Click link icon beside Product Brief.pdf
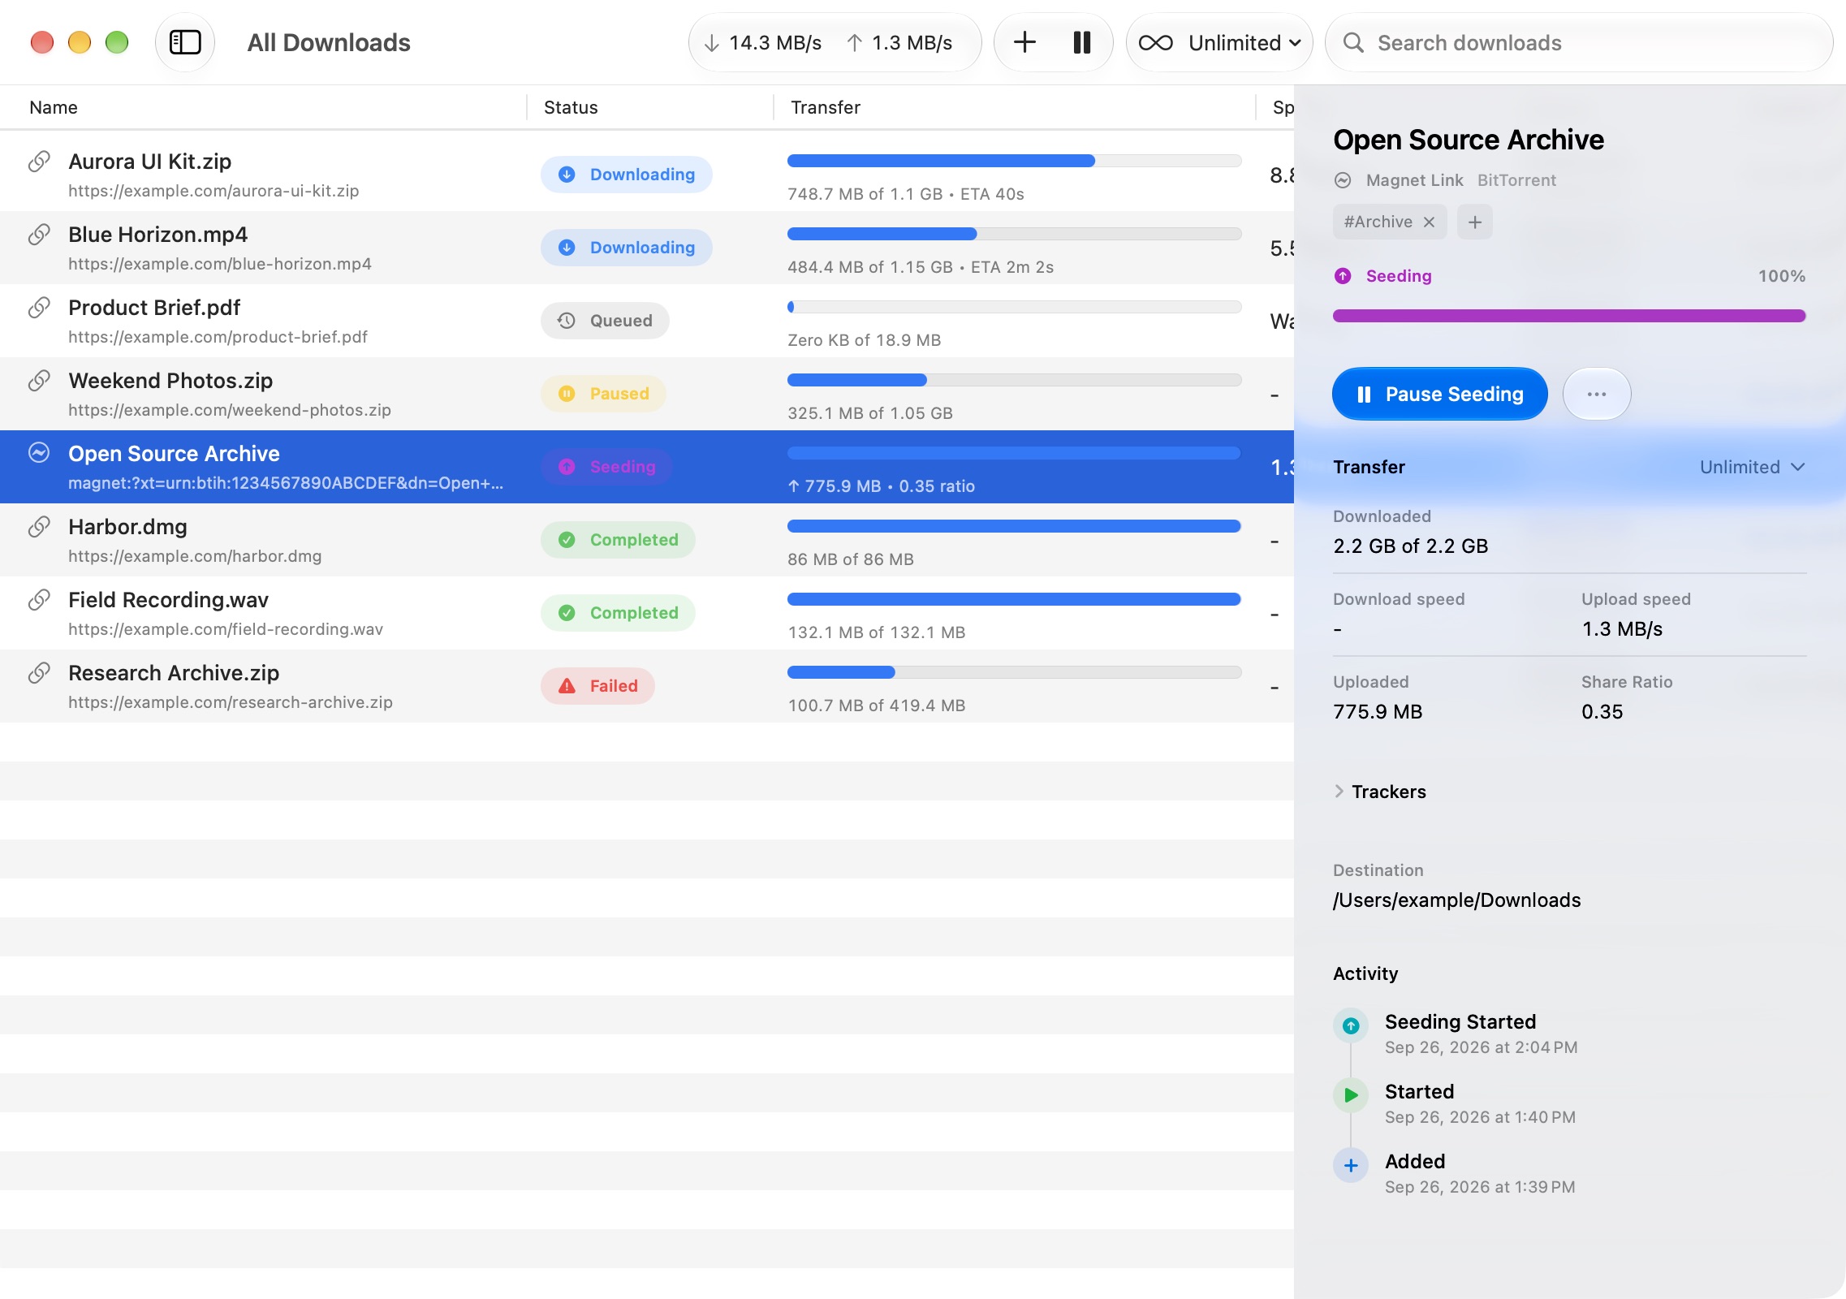The width and height of the screenshot is (1846, 1299). [x=39, y=308]
